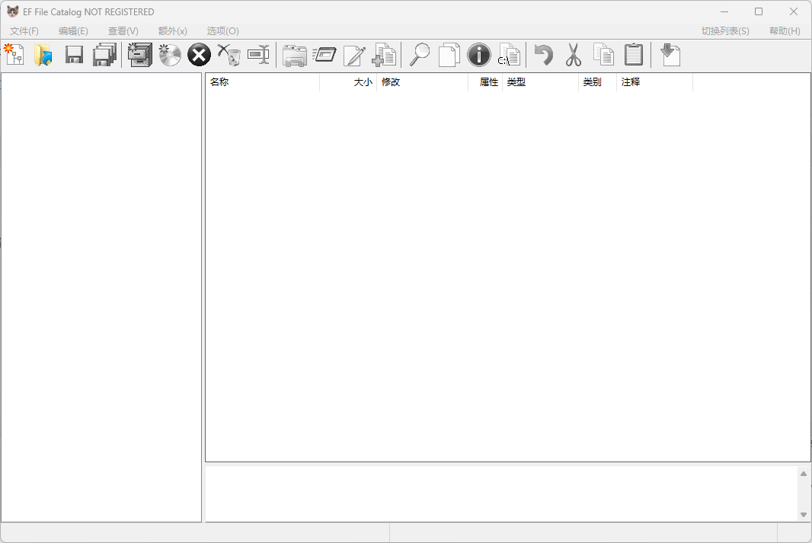
Task: Scan a CD/DVD into the catalog
Action: pos(169,54)
